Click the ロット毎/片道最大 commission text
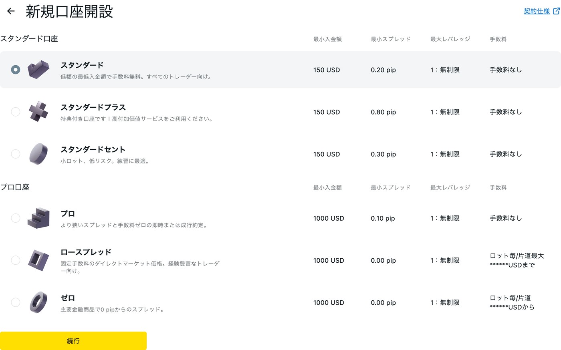 [x=517, y=260]
